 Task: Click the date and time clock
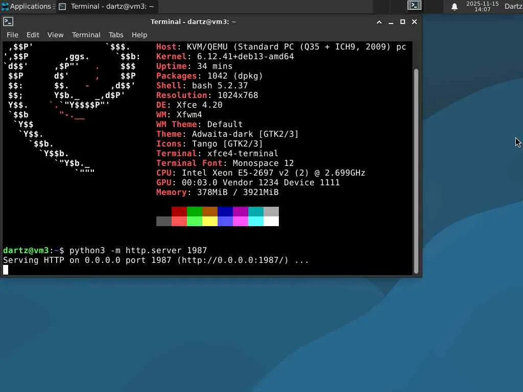tap(482, 6)
